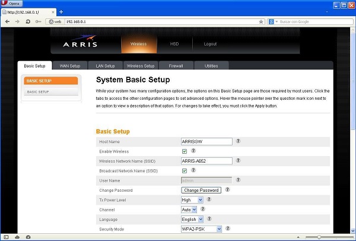Close the 192.168.0.1 browser tab
Viewport: 356px width, 241px height.
(x=53, y=12)
